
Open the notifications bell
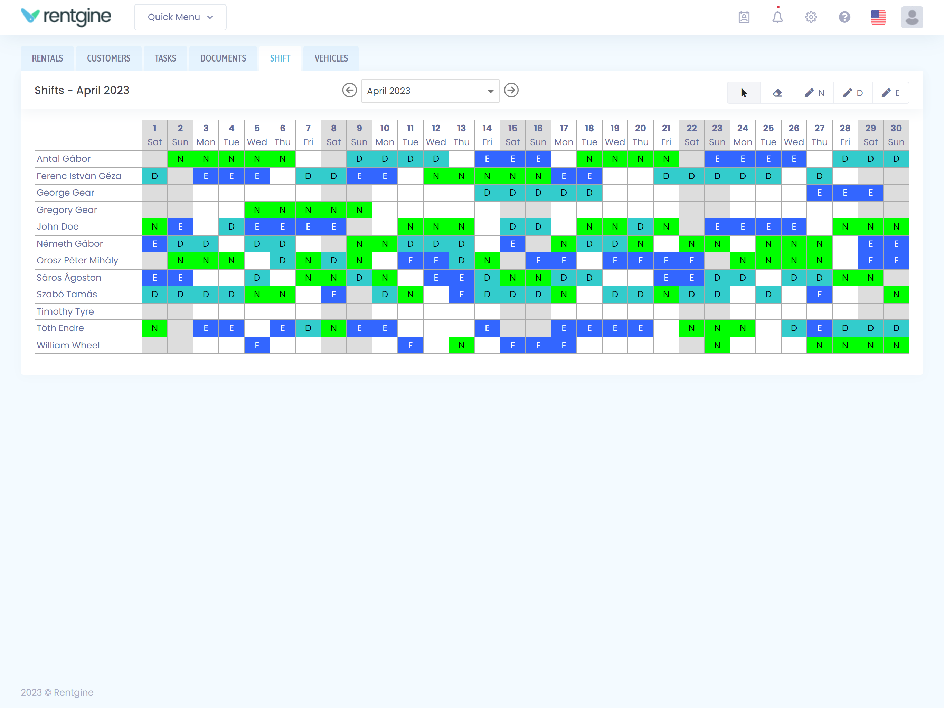[777, 17]
